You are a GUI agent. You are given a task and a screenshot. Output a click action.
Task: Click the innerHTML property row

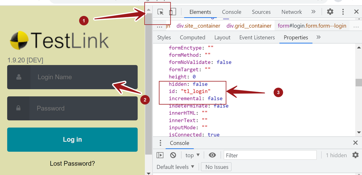click(x=188, y=113)
